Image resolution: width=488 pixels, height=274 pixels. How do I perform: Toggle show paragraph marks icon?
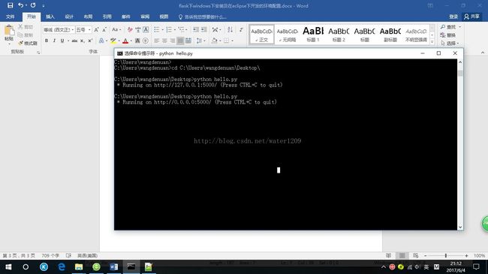tap(241, 29)
